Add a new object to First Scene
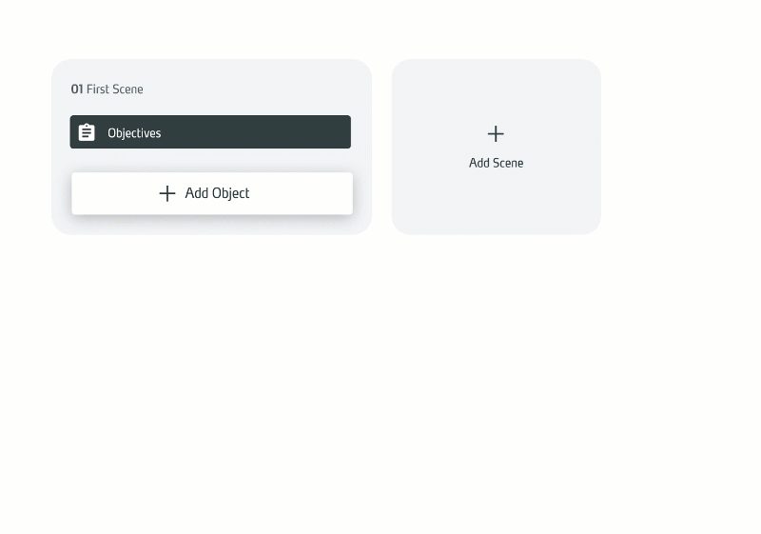Screen dimensions: 761x534 click(x=212, y=193)
